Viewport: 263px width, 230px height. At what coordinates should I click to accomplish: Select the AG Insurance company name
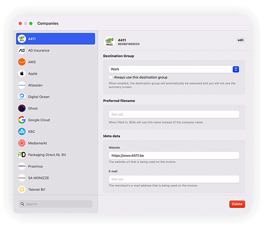[39, 51]
